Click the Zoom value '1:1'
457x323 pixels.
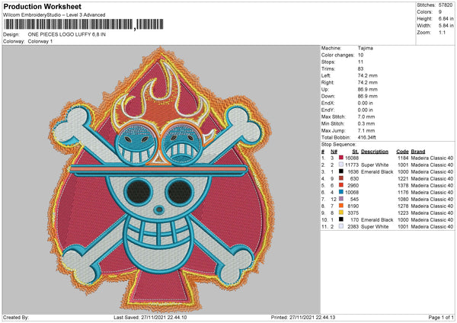442,32
